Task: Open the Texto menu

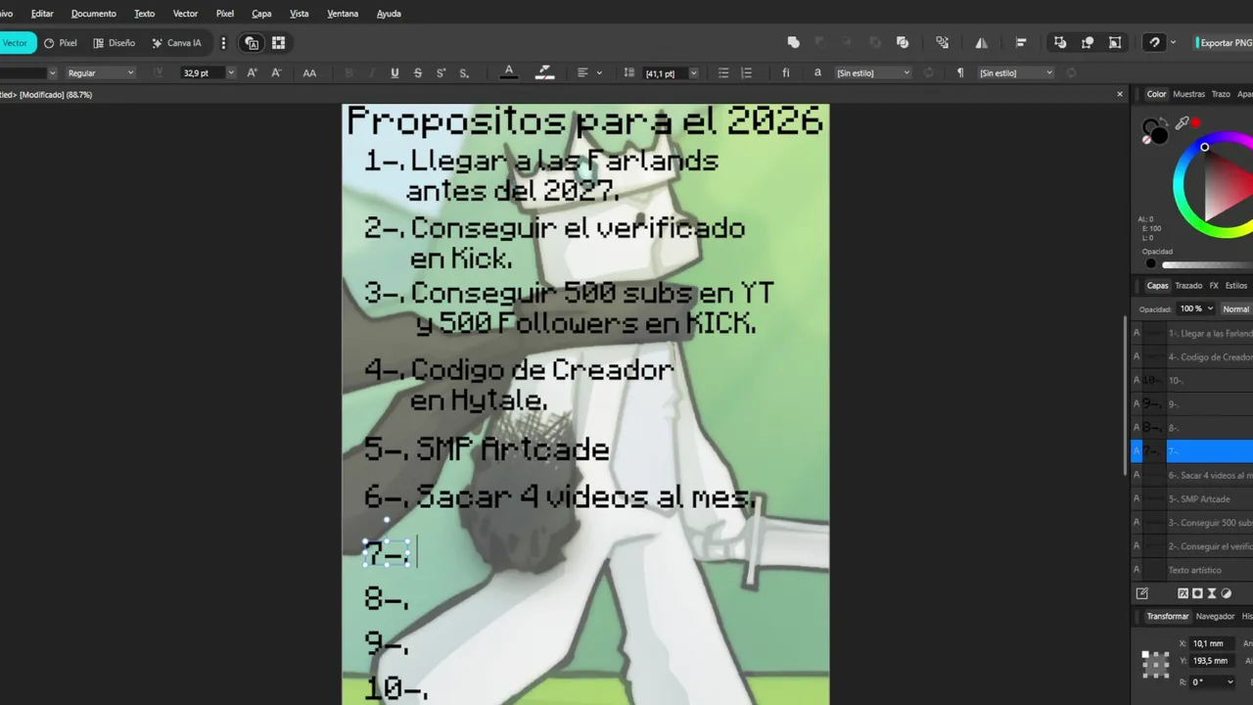Action: pos(144,14)
